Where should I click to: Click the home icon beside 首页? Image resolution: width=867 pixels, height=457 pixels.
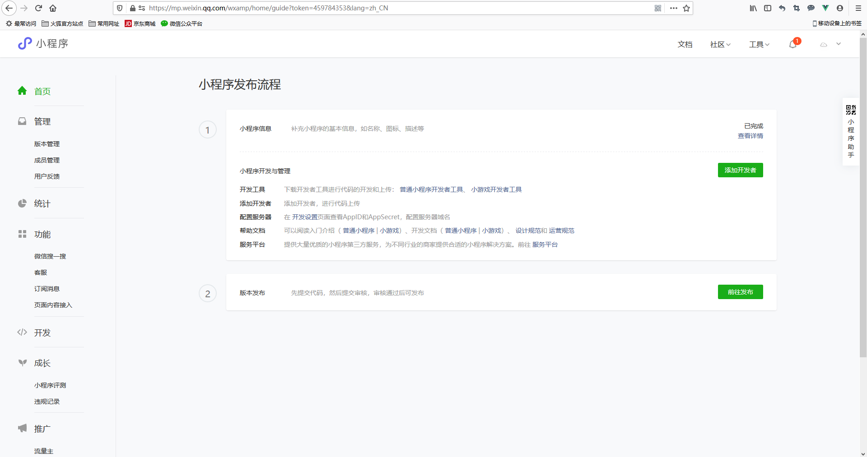pos(22,91)
